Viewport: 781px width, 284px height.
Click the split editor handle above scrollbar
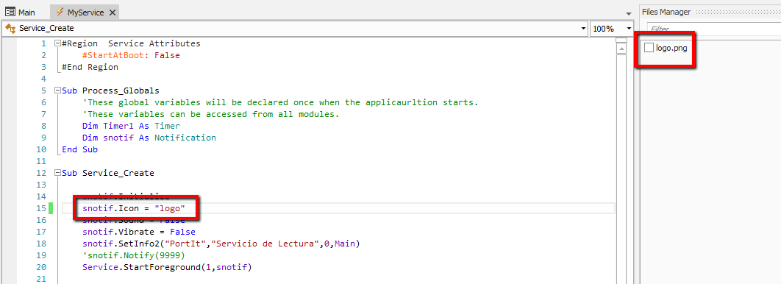coord(621,40)
